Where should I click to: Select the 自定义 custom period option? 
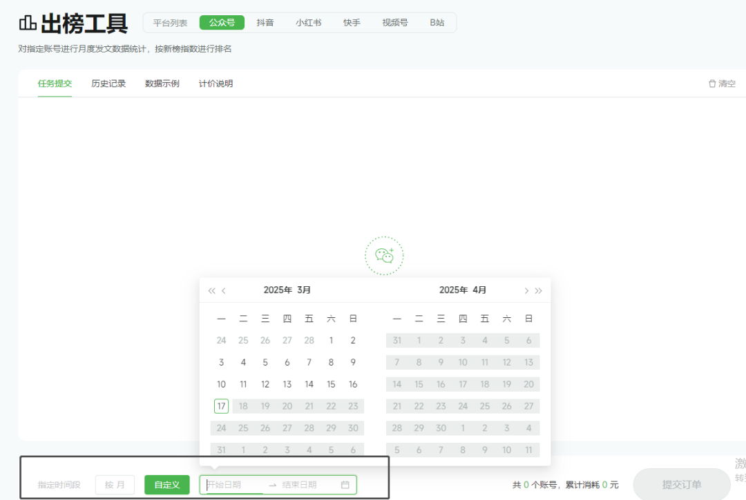click(x=166, y=485)
